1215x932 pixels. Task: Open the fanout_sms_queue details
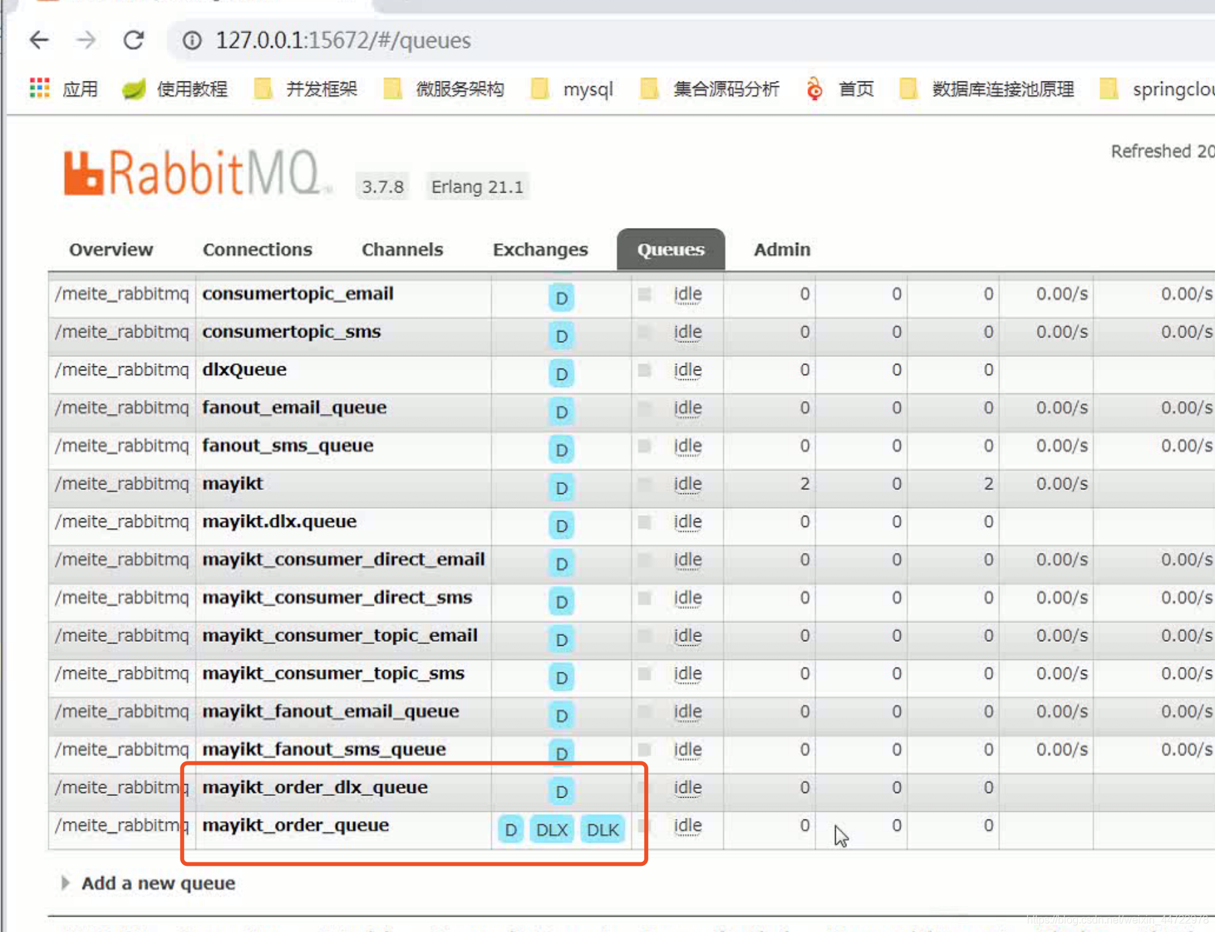tap(288, 445)
